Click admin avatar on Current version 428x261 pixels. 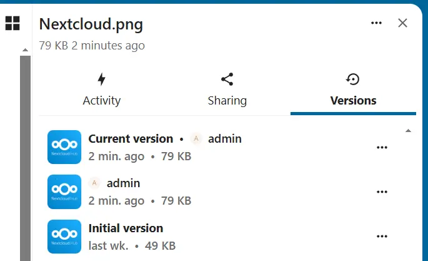[x=196, y=139]
